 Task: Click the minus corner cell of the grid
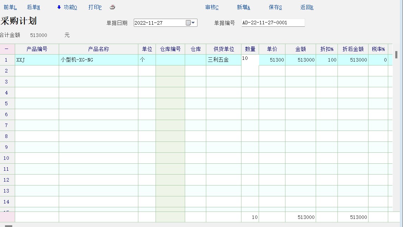pos(7,49)
